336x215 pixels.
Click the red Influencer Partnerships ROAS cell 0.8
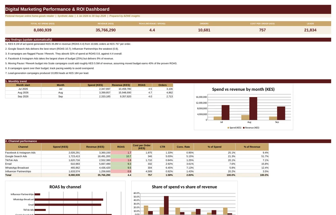[121, 171]
